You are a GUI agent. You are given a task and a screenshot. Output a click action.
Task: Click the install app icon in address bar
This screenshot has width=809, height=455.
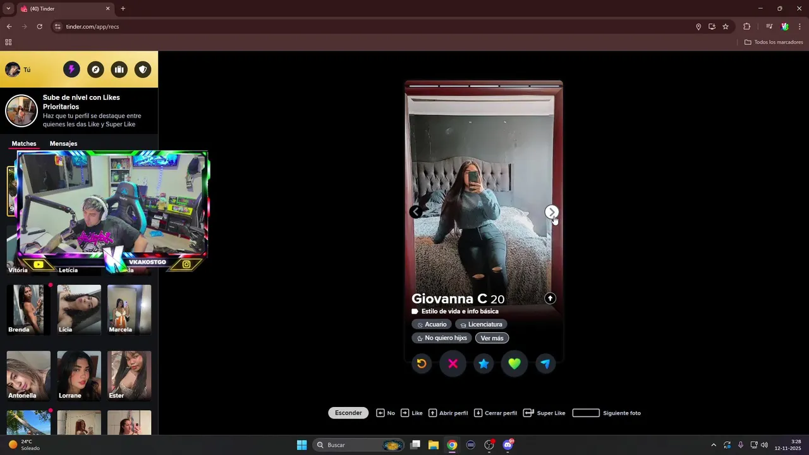712,27
